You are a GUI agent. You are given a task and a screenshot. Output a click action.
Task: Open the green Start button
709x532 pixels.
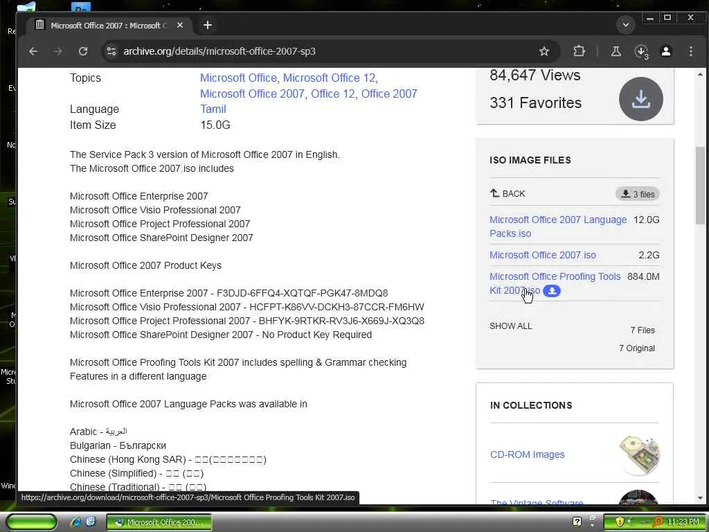tap(32, 522)
